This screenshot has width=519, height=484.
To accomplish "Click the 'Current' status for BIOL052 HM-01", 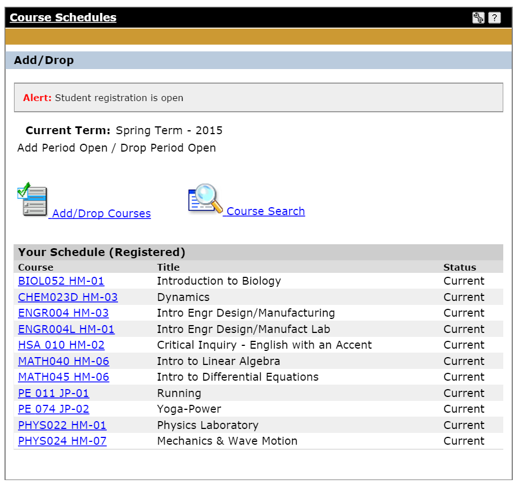I will [464, 281].
